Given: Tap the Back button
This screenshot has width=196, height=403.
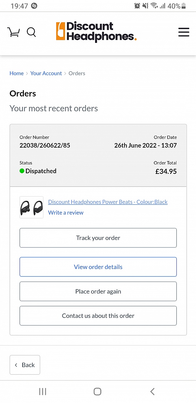Looking at the screenshot, I should 25,365.
